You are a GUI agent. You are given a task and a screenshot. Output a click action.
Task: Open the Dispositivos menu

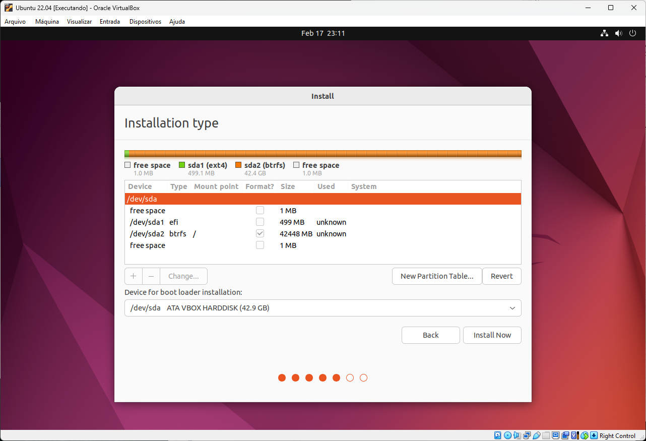tap(145, 22)
